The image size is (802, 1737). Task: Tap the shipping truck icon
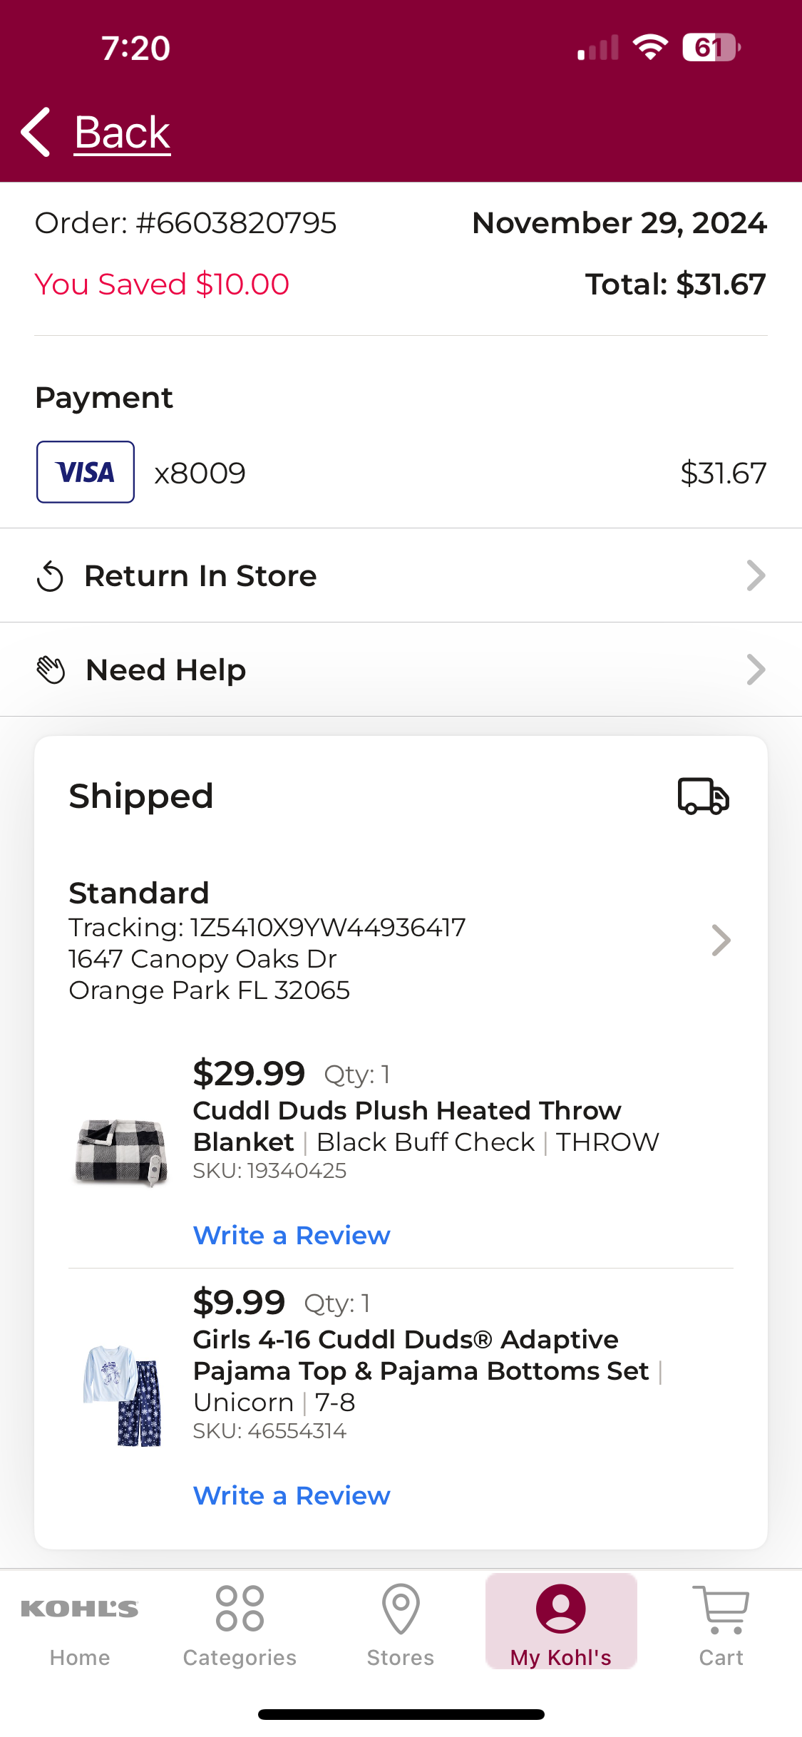point(703,796)
